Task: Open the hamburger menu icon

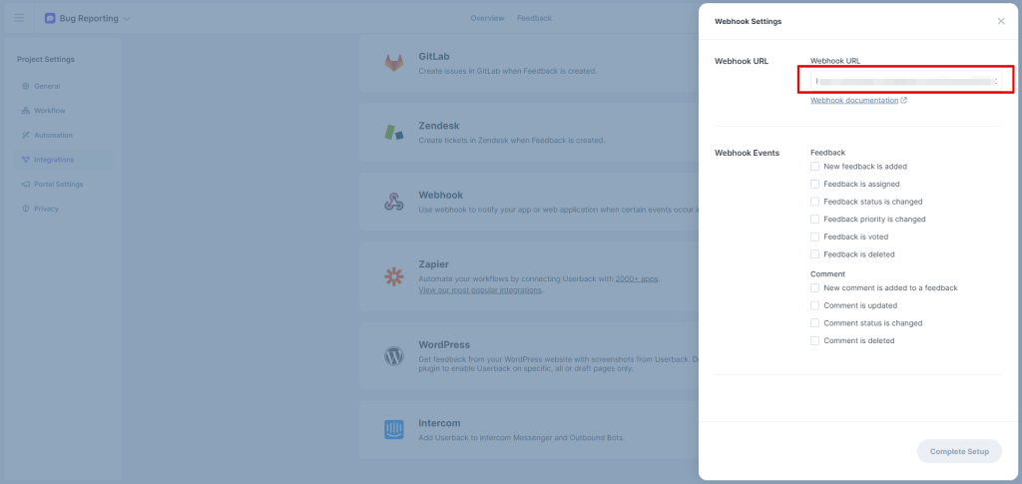Action: click(x=19, y=18)
